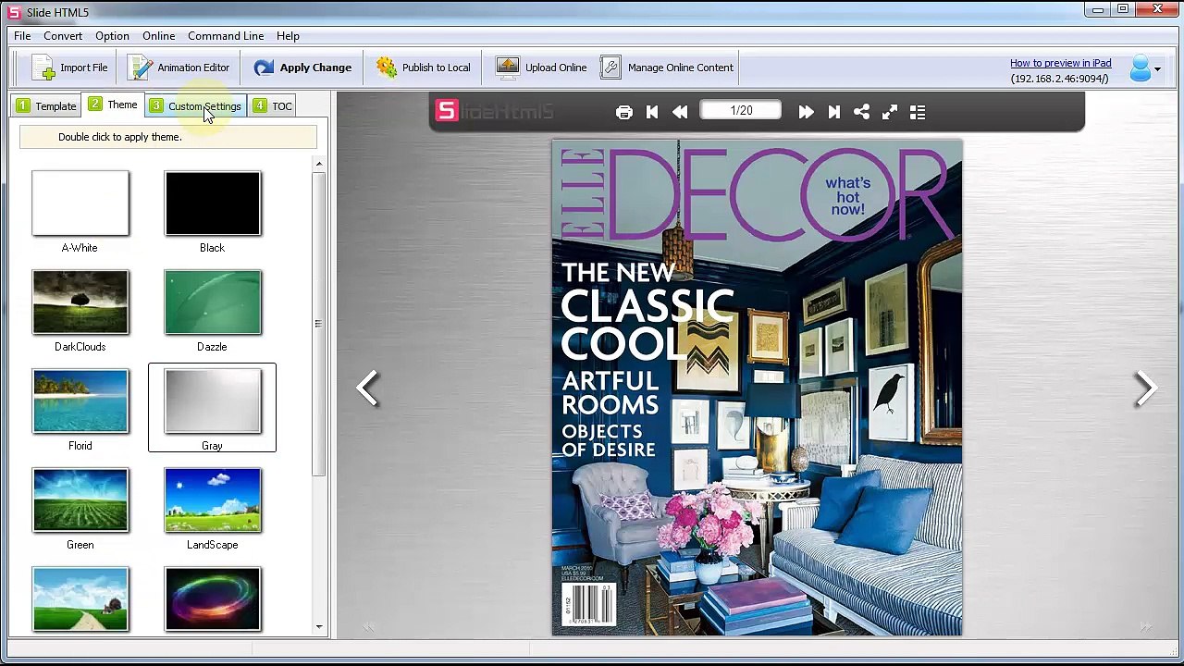1184x666 pixels.
Task: Open the Help menu
Action: pyautogui.click(x=288, y=36)
